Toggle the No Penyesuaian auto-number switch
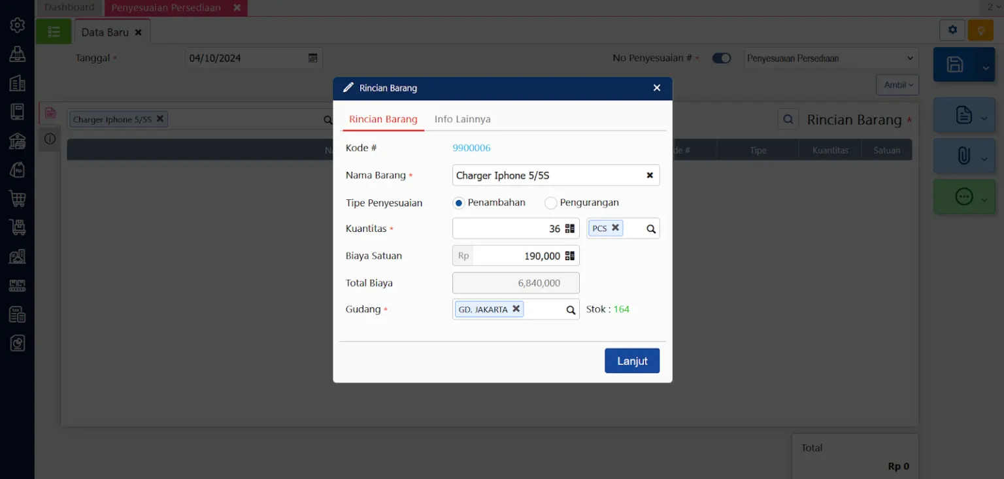Image resolution: width=1004 pixels, height=479 pixels. pyautogui.click(x=722, y=58)
